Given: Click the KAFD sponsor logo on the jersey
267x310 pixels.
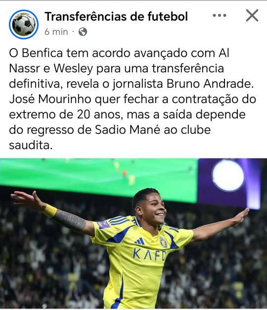Looking at the screenshot, I should pyautogui.click(x=150, y=255).
